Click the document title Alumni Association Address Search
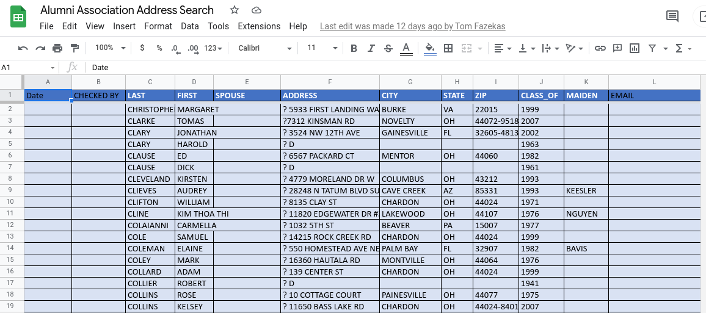 [127, 10]
